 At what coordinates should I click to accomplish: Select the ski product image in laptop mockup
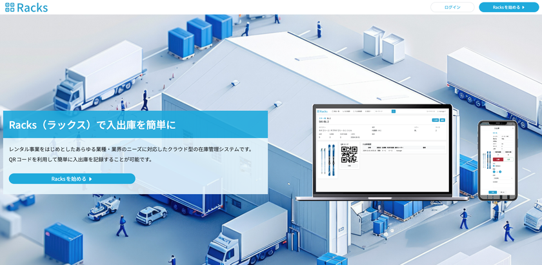click(328, 159)
